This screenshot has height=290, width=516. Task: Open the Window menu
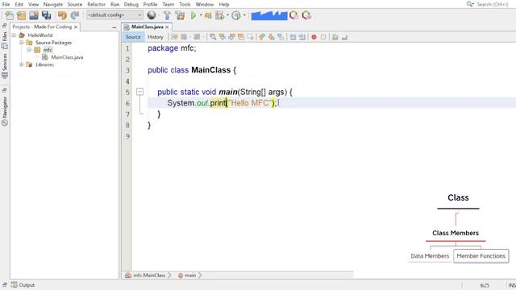(204, 4)
